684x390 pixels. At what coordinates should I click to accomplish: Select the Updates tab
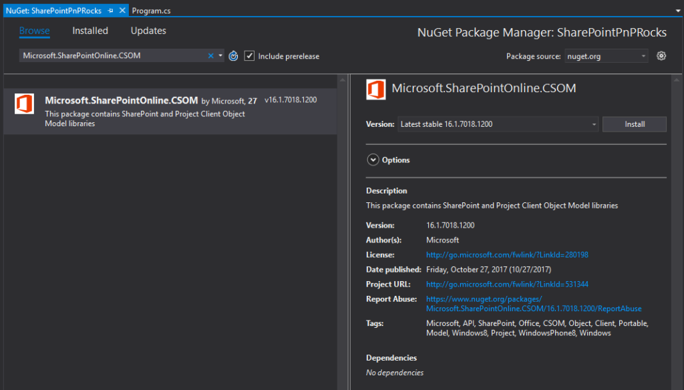click(x=148, y=31)
